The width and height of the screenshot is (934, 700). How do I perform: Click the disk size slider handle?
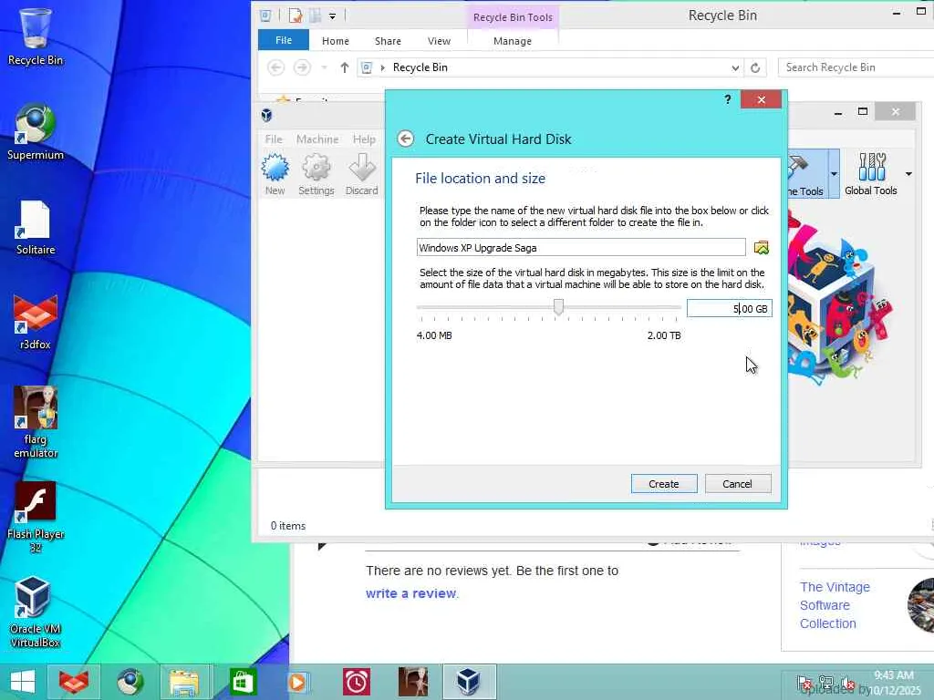coord(558,306)
